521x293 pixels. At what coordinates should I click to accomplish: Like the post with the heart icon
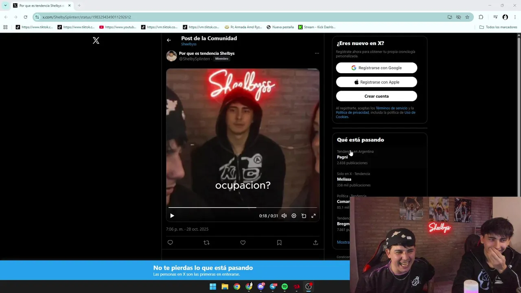(243, 243)
